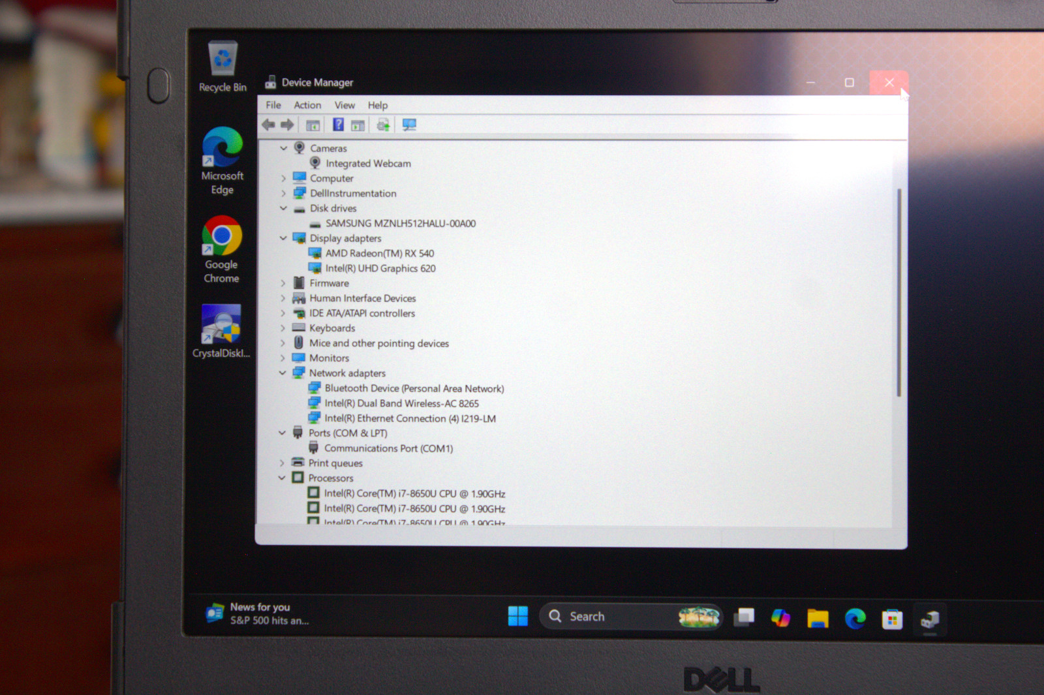Open the Help menu
The image size is (1044, 695).
point(378,105)
